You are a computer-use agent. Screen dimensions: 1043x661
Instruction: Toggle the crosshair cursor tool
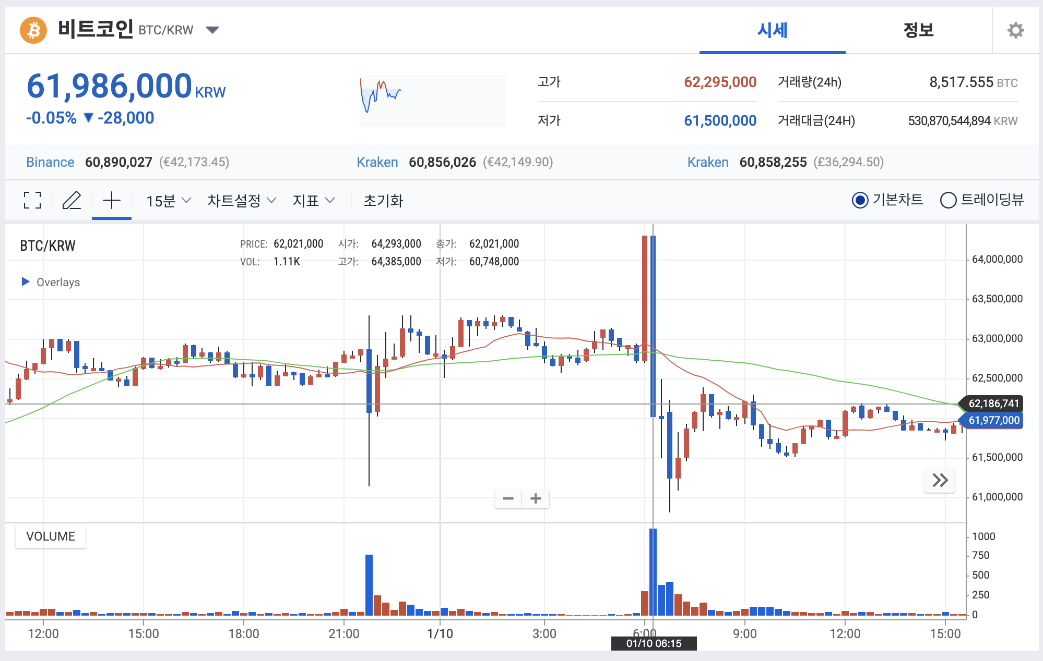tap(112, 200)
